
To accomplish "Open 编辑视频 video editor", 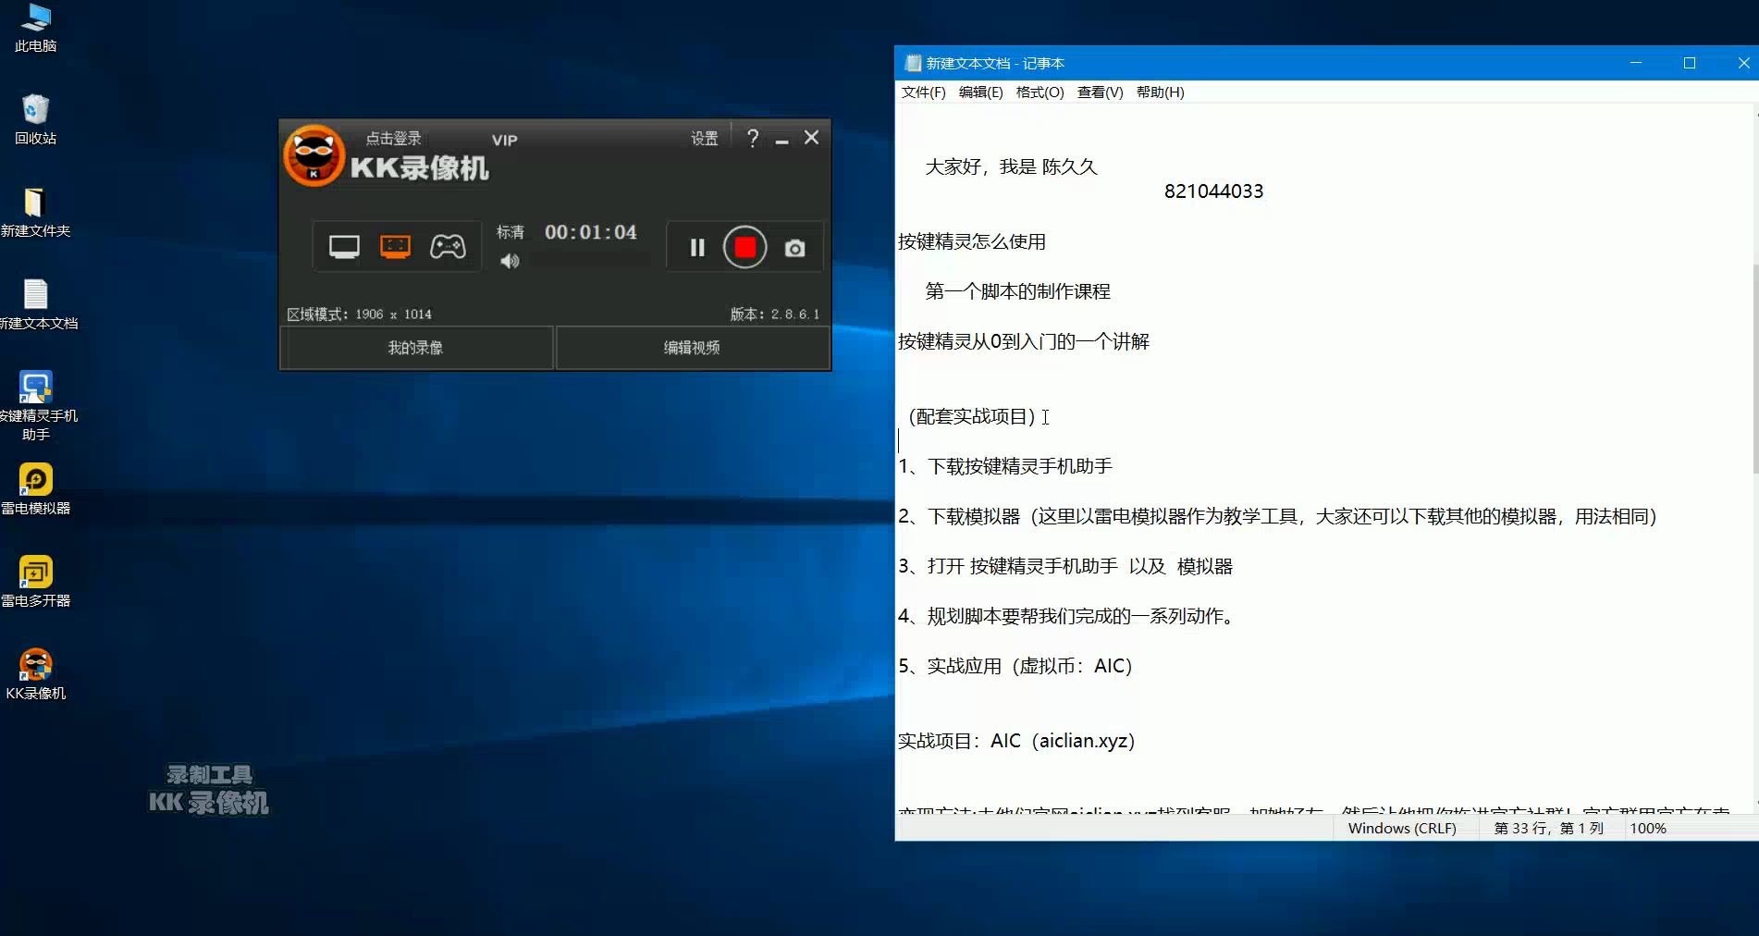I will (x=692, y=348).
